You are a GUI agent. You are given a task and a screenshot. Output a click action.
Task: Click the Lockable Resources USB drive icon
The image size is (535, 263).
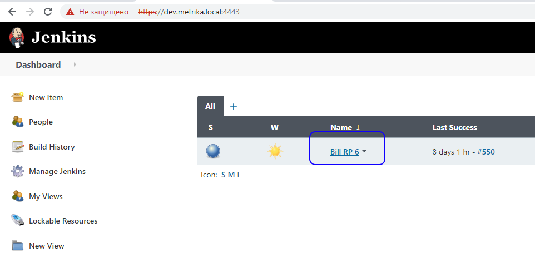tap(18, 220)
